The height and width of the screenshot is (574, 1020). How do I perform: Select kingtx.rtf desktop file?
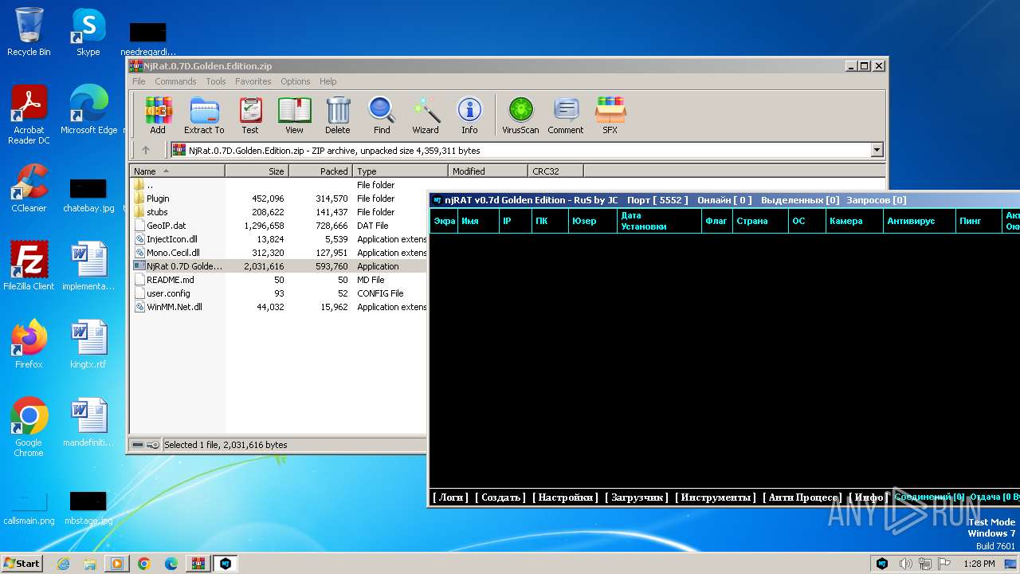(x=88, y=344)
